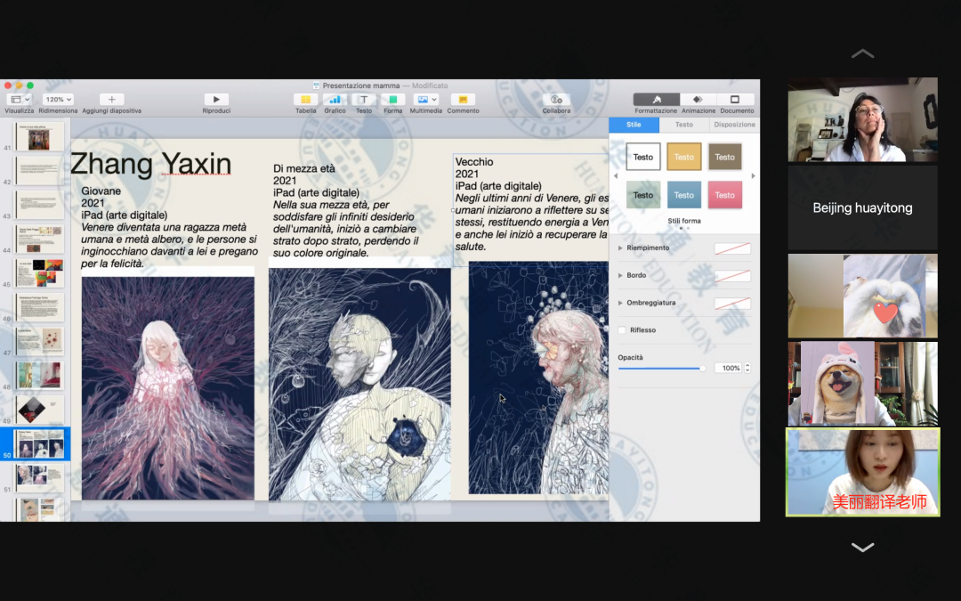Open the Documento inspector
The width and height of the screenshot is (961, 601).
point(736,100)
